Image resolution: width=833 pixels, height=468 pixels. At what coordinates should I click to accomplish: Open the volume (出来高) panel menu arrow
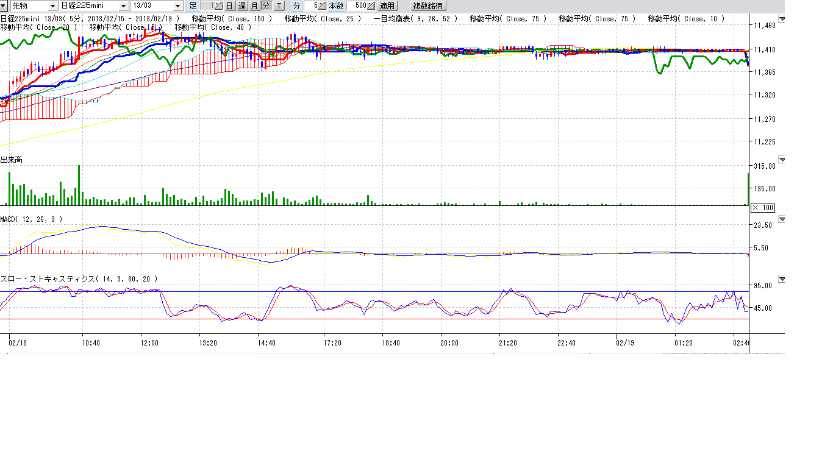point(782,160)
